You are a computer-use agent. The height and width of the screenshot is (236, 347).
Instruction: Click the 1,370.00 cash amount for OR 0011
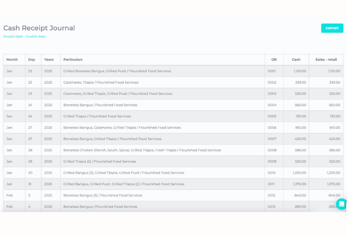(299, 184)
